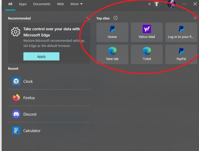Click the Firefox app icon
This screenshot has height=151, width=199.
pos(16,98)
